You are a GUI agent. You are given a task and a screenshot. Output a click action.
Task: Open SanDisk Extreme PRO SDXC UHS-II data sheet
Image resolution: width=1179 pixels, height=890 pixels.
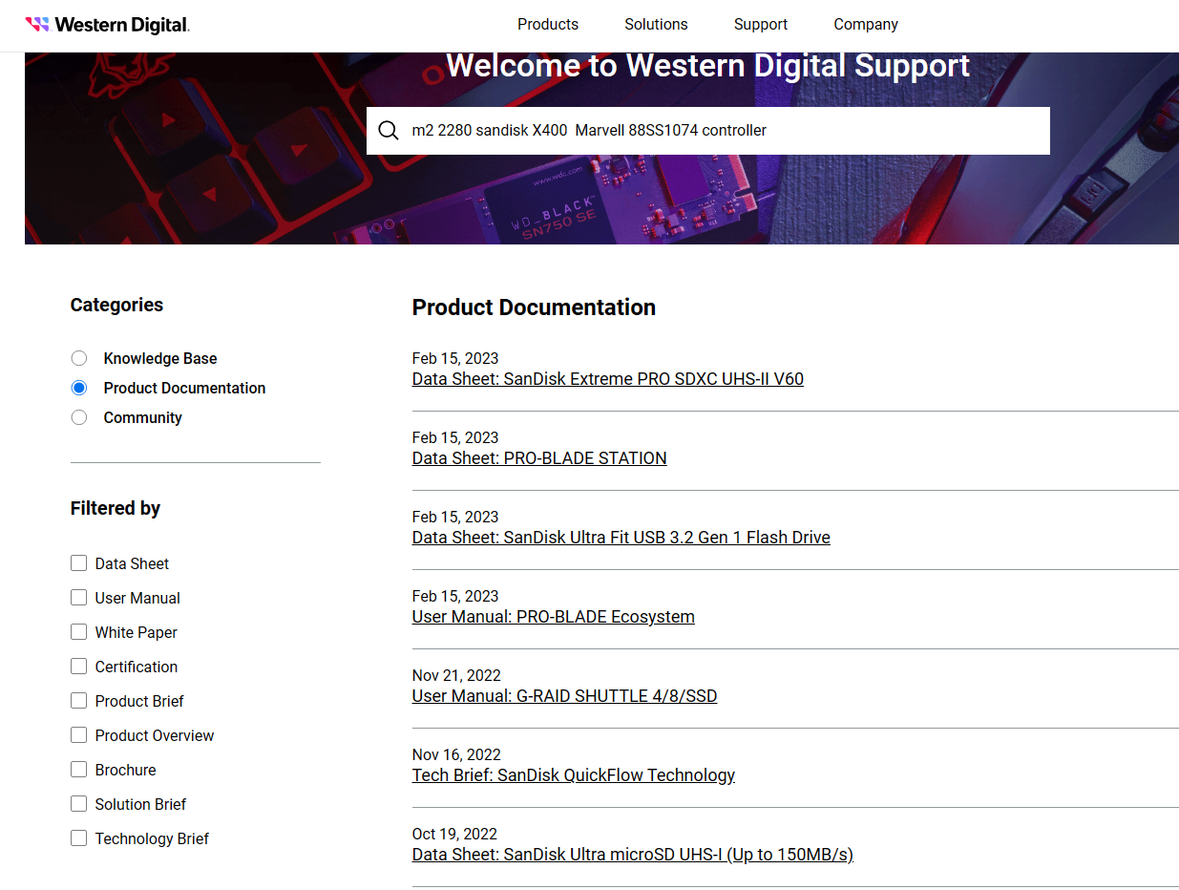click(x=607, y=379)
